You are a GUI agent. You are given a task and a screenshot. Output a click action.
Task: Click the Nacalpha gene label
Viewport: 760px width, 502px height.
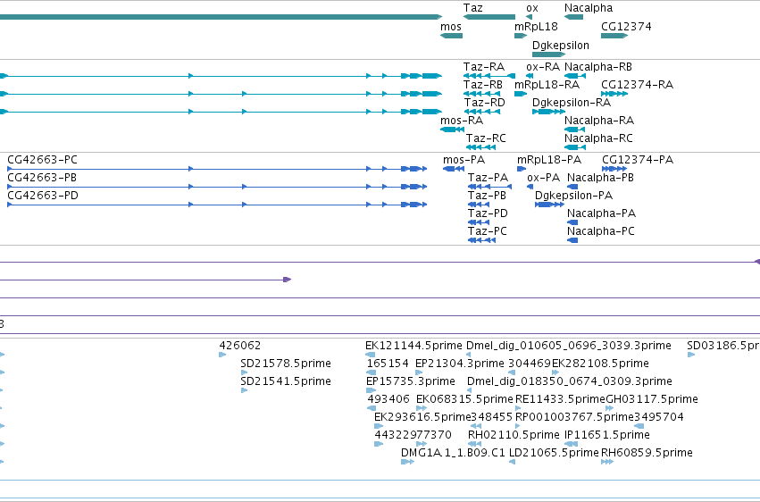[x=589, y=8]
